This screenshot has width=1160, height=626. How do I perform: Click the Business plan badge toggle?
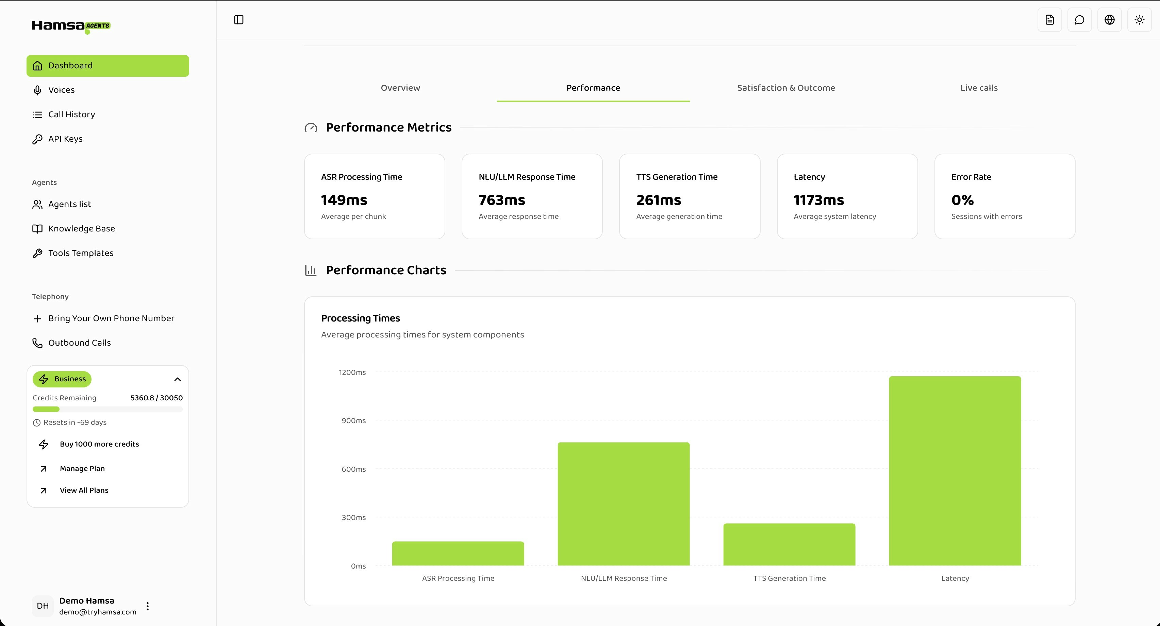pos(62,379)
